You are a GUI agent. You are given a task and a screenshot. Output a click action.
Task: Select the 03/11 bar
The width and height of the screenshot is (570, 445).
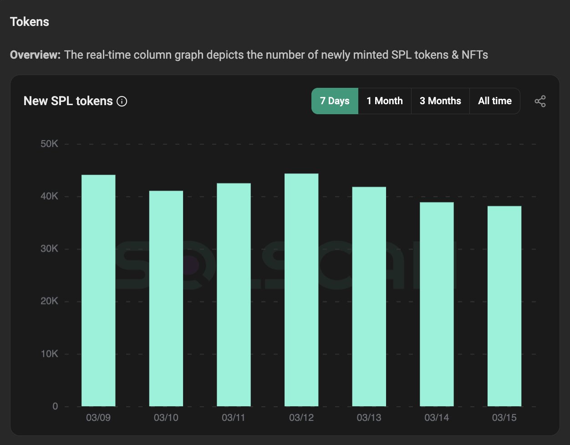234,295
